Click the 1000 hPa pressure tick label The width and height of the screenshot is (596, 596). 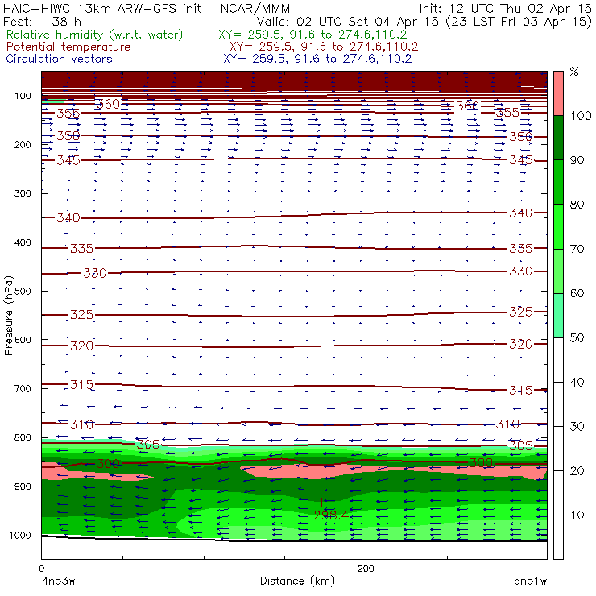point(20,535)
